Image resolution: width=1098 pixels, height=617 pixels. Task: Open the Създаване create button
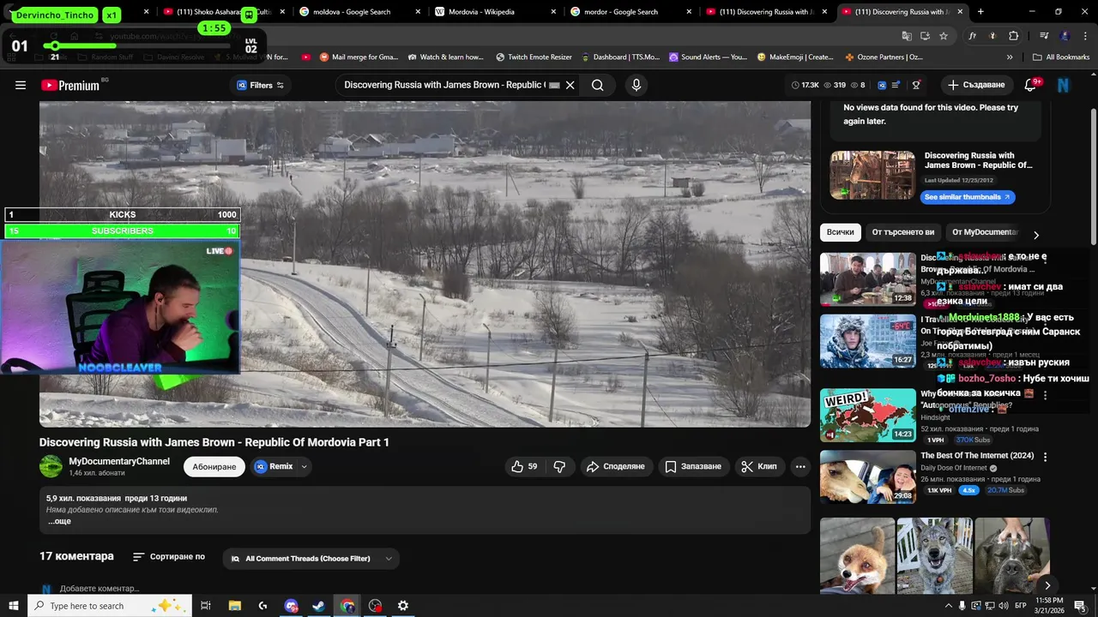(x=975, y=85)
